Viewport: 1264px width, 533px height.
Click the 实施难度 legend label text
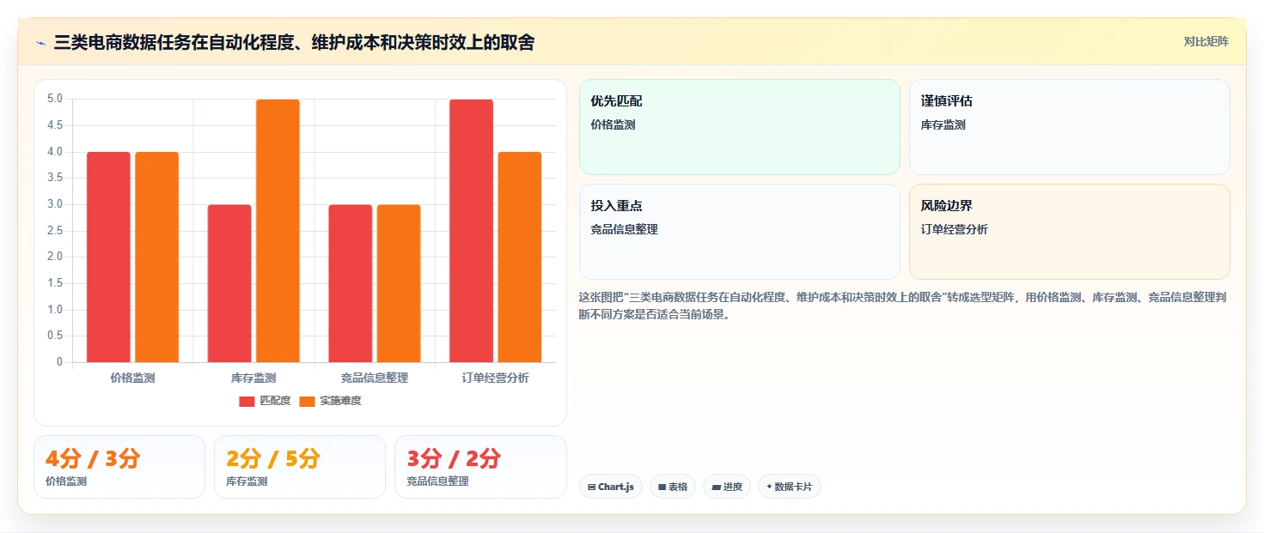tap(340, 401)
